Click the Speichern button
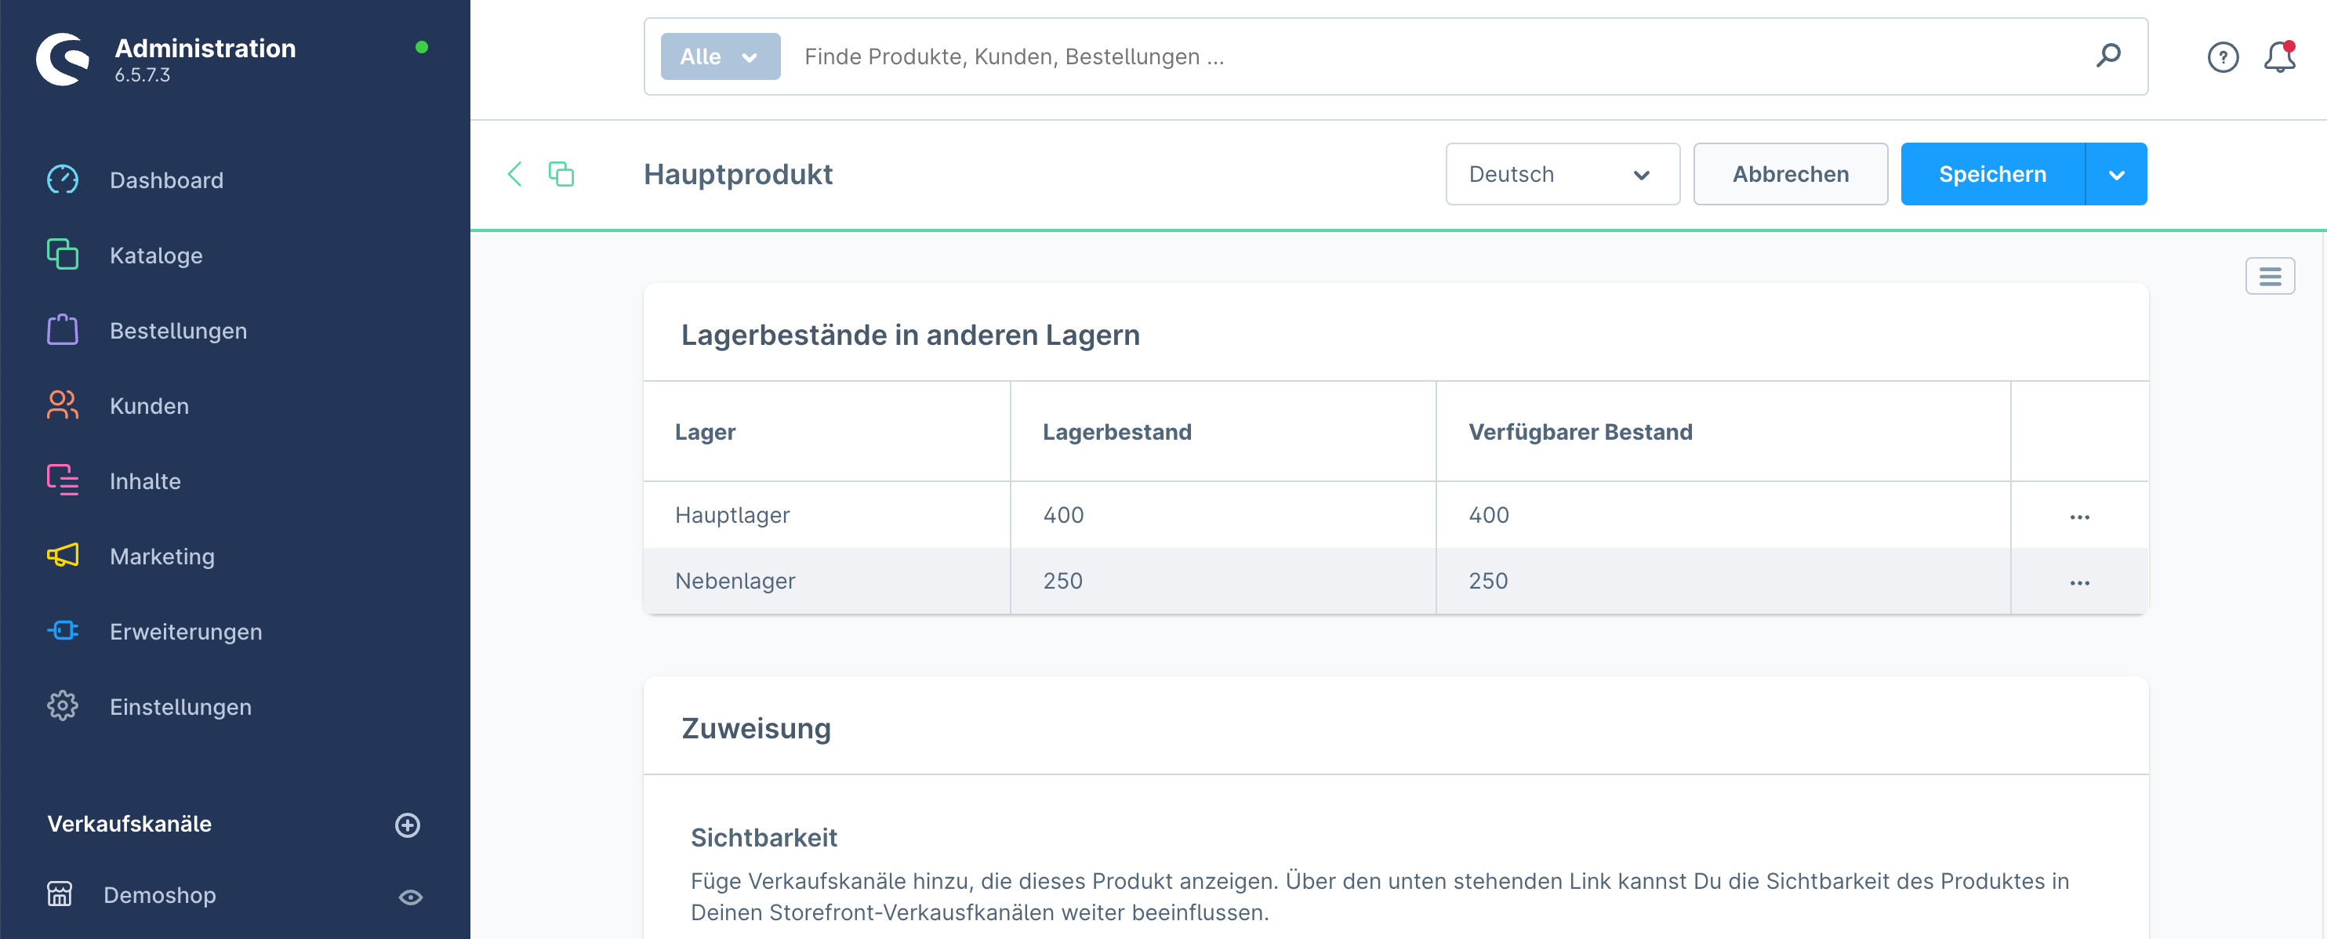 (x=1992, y=173)
